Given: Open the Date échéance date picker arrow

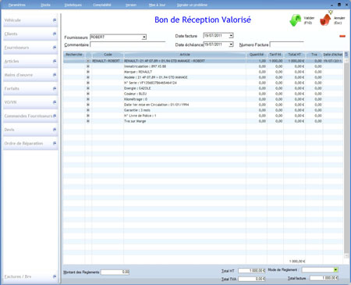Looking at the screenshot, I should tap(231, 45).
